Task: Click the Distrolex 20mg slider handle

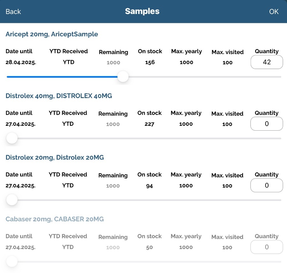Action: (12, 200)
